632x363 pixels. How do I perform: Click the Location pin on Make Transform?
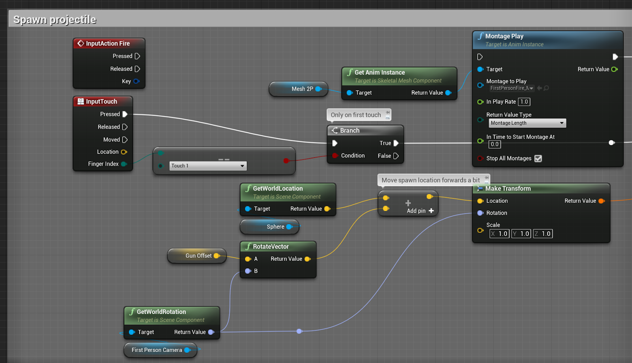pos(480,201)
